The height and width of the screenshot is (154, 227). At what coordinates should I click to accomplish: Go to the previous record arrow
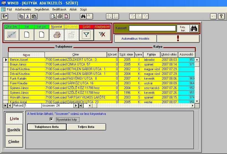click(10, 105)
